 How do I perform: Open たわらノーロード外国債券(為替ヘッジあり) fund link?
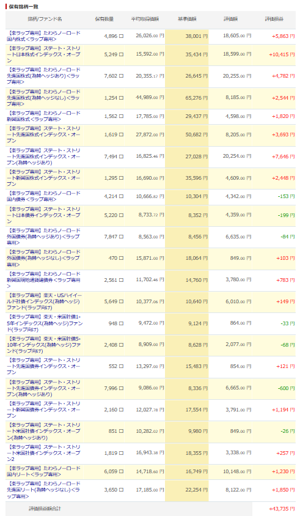(44, 237)
